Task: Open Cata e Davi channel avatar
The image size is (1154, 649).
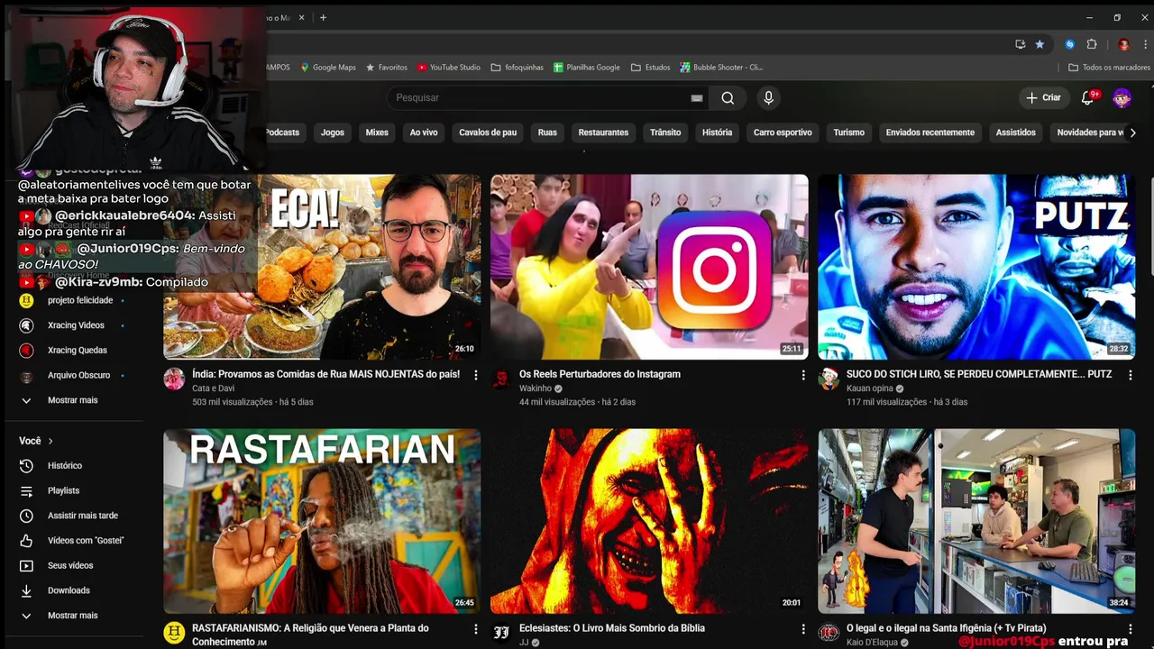Action: click(174, 379)
